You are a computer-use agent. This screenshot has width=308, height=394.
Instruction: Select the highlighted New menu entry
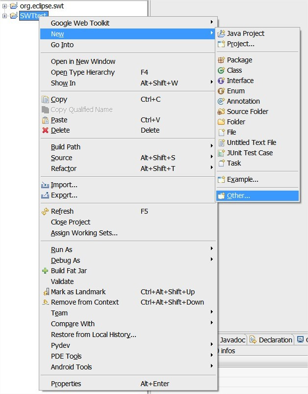pyautogui.click(x=128, y=34)
